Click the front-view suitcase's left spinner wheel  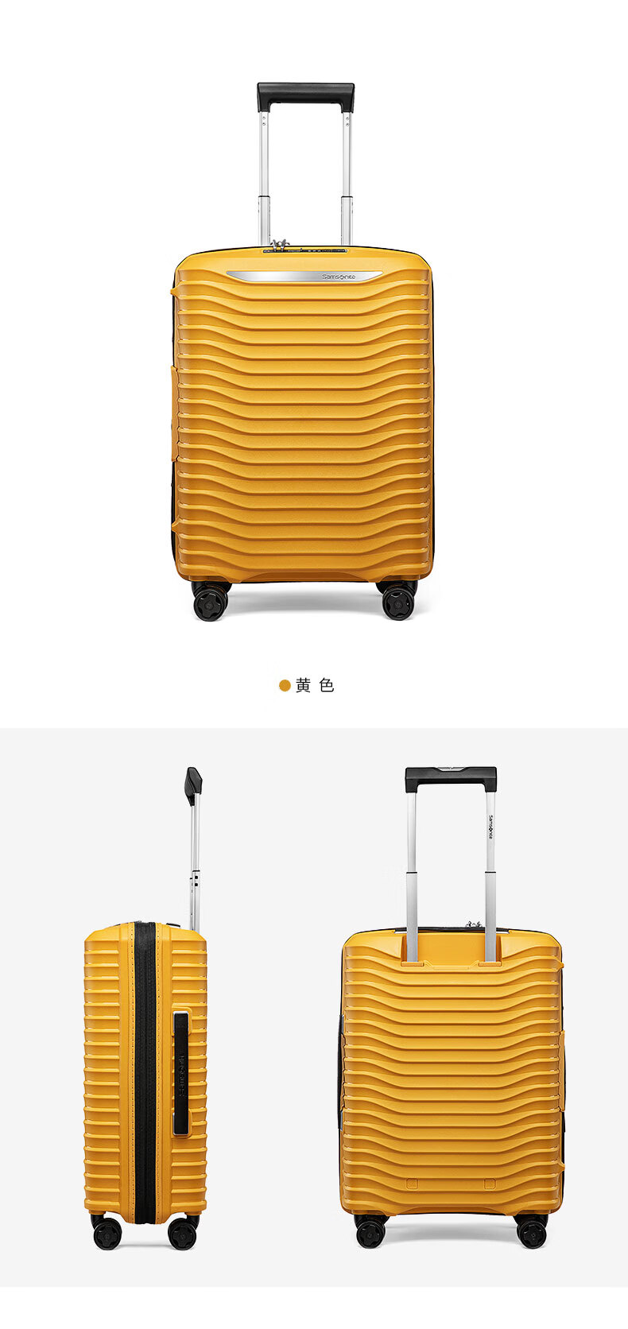[211, 600]
